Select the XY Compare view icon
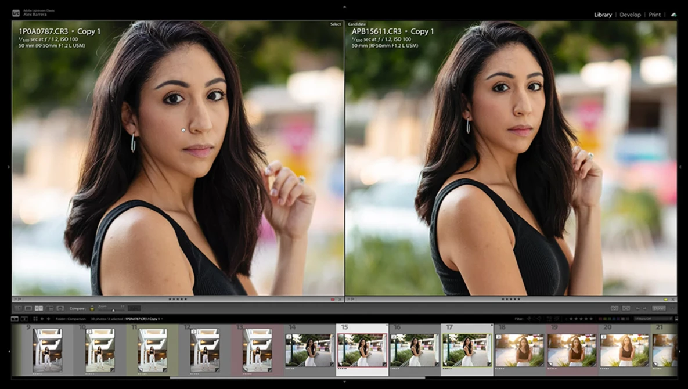 pyautogui.click(x=39, y=308)
